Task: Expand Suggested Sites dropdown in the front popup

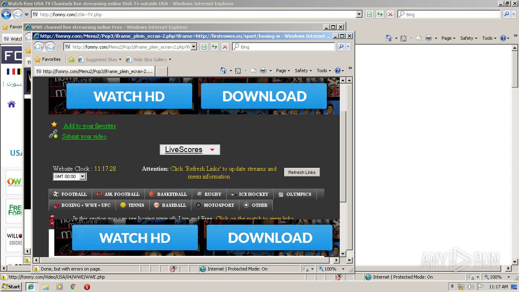Action: pos(120,60)
